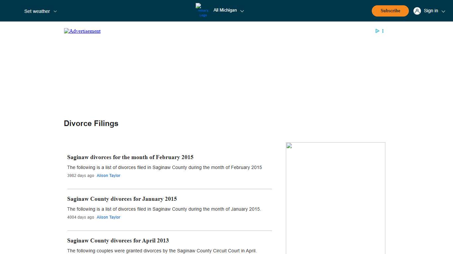This screenshot has height=254, width=453.
Task: Click the MLive logo in header
Action: pyautogui.click(x=203, y=10)
